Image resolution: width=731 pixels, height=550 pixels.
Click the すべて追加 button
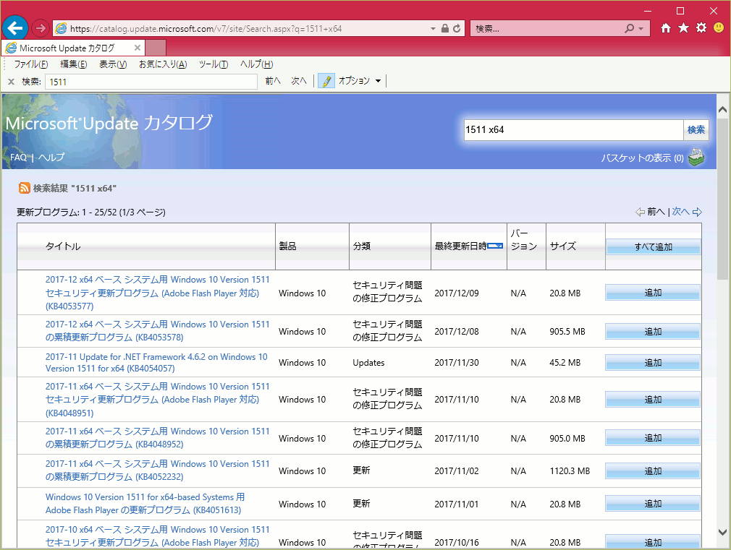point(653,247)
